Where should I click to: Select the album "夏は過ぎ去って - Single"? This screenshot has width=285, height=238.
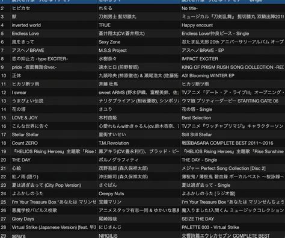(x=206, y=185)
